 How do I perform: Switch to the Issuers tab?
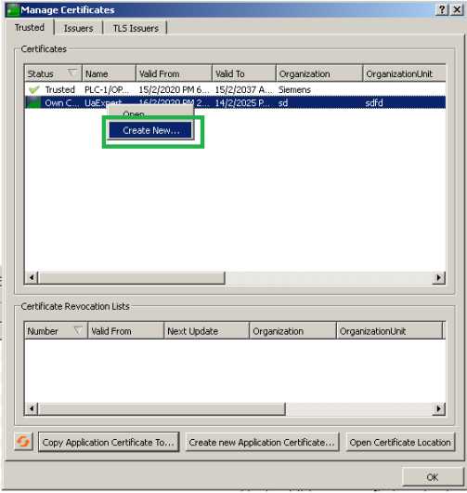pyautogui.click(x=79, y=28)
